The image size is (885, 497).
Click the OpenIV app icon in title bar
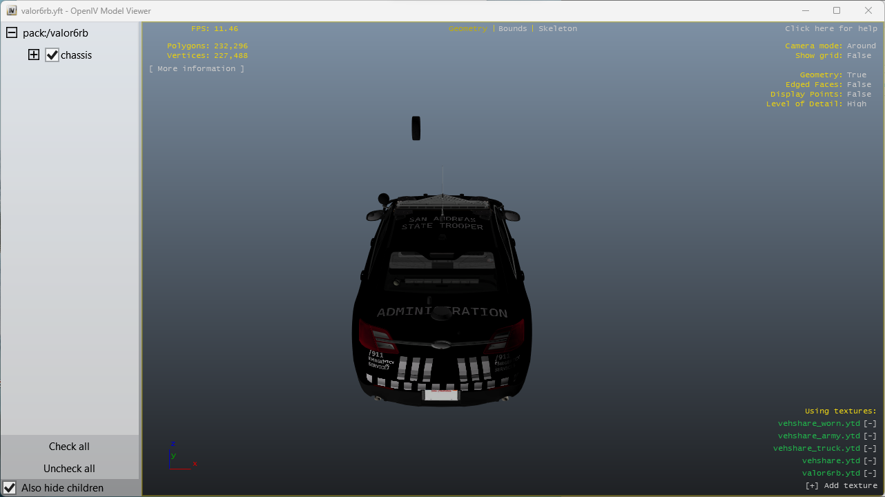11,10
